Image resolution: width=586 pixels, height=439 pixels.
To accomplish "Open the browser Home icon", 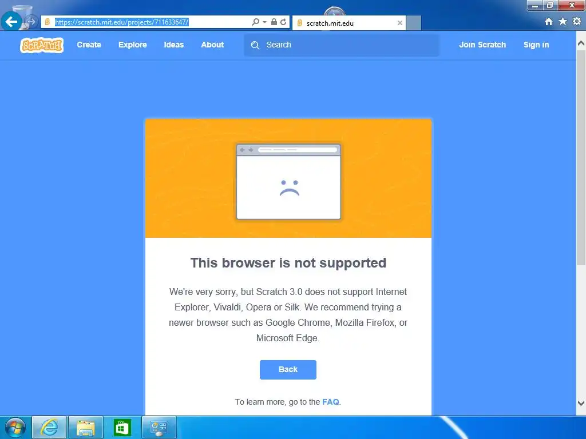I will (x=549, y=22).
